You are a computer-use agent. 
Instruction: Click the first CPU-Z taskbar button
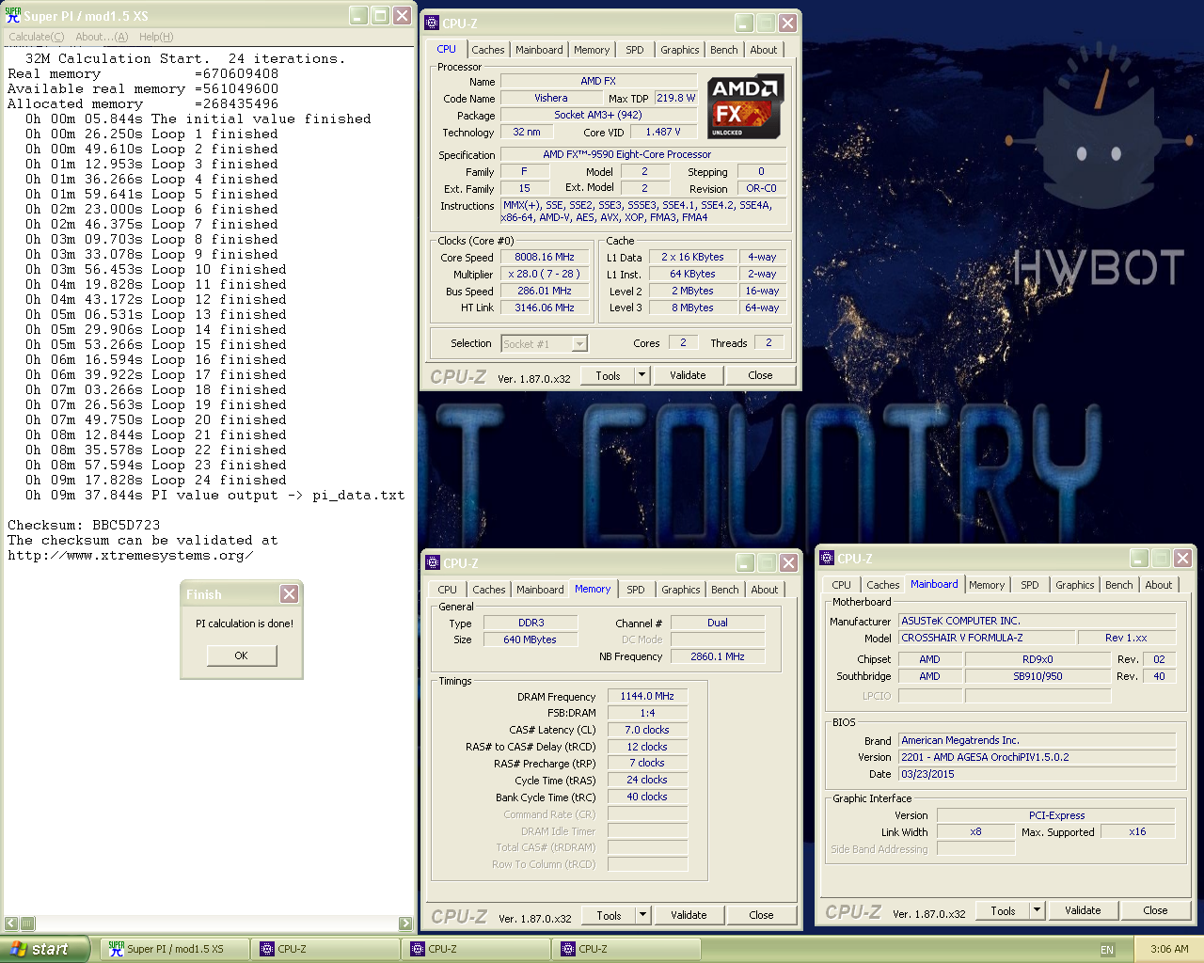tap(325, 949)
